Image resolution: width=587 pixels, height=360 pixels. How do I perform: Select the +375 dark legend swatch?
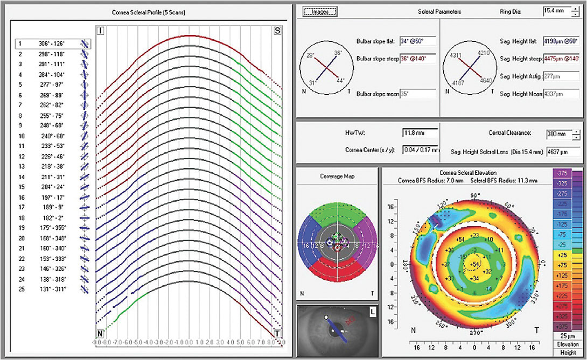click(562, 326)
